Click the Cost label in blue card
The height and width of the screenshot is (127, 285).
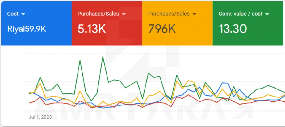pyautogui.click(x=13, y=14)
